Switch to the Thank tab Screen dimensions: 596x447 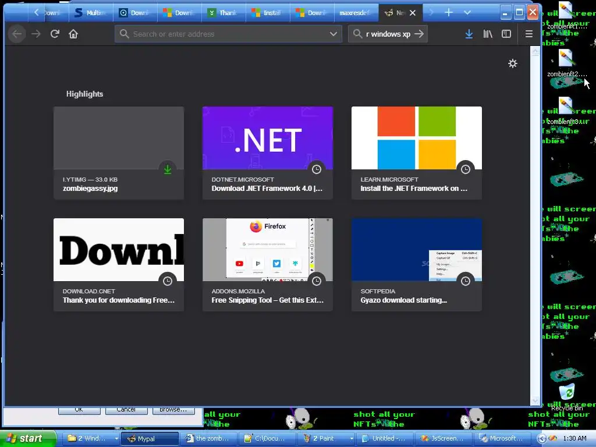[224, 13]
